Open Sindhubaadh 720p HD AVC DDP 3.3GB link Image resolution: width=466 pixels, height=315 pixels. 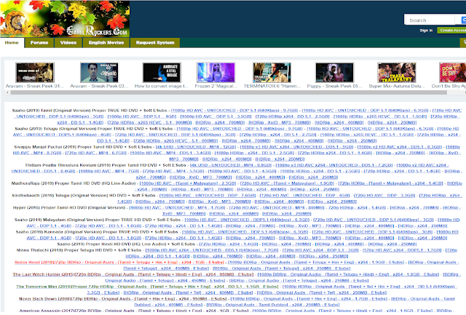click(384, 196)
